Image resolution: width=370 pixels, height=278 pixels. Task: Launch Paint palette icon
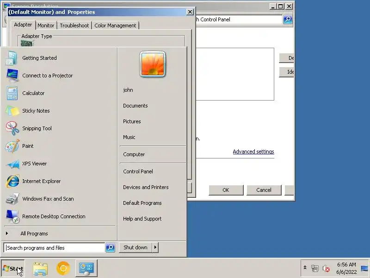tap(12, 146)
